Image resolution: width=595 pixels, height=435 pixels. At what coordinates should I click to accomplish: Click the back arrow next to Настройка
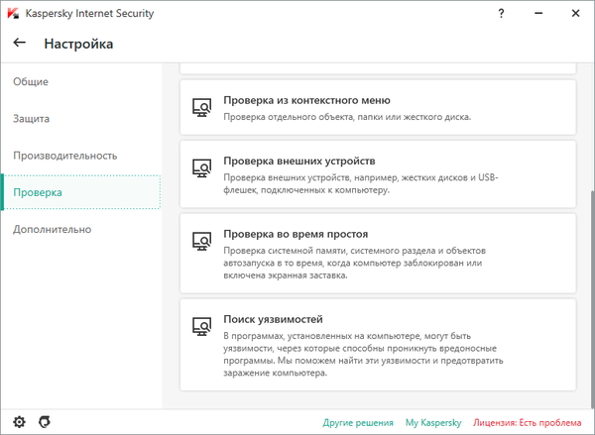19,44
